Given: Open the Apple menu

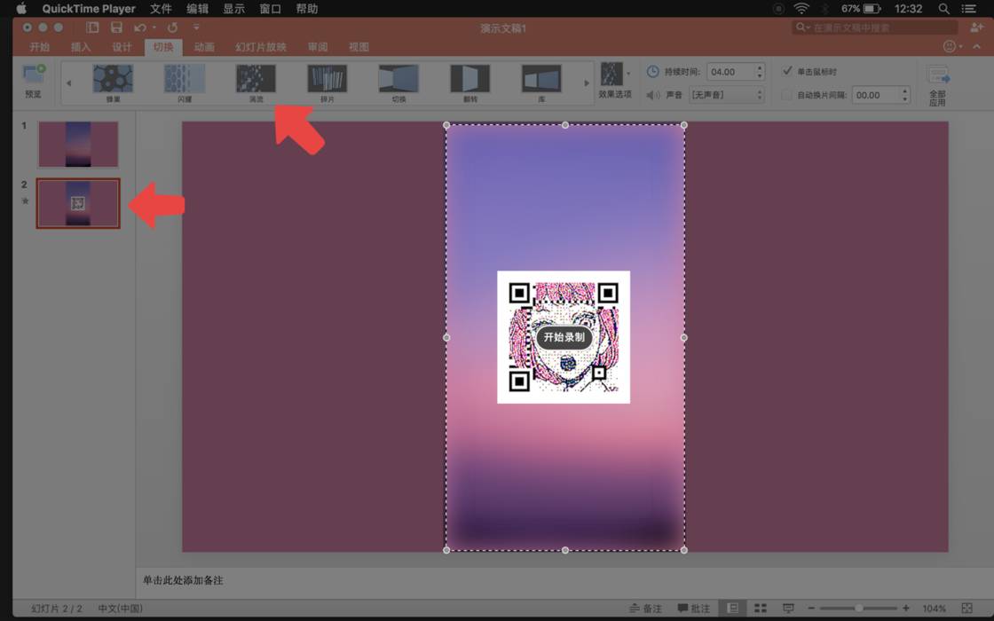Looking at the screenshot, I should click(x=21, y=9).
